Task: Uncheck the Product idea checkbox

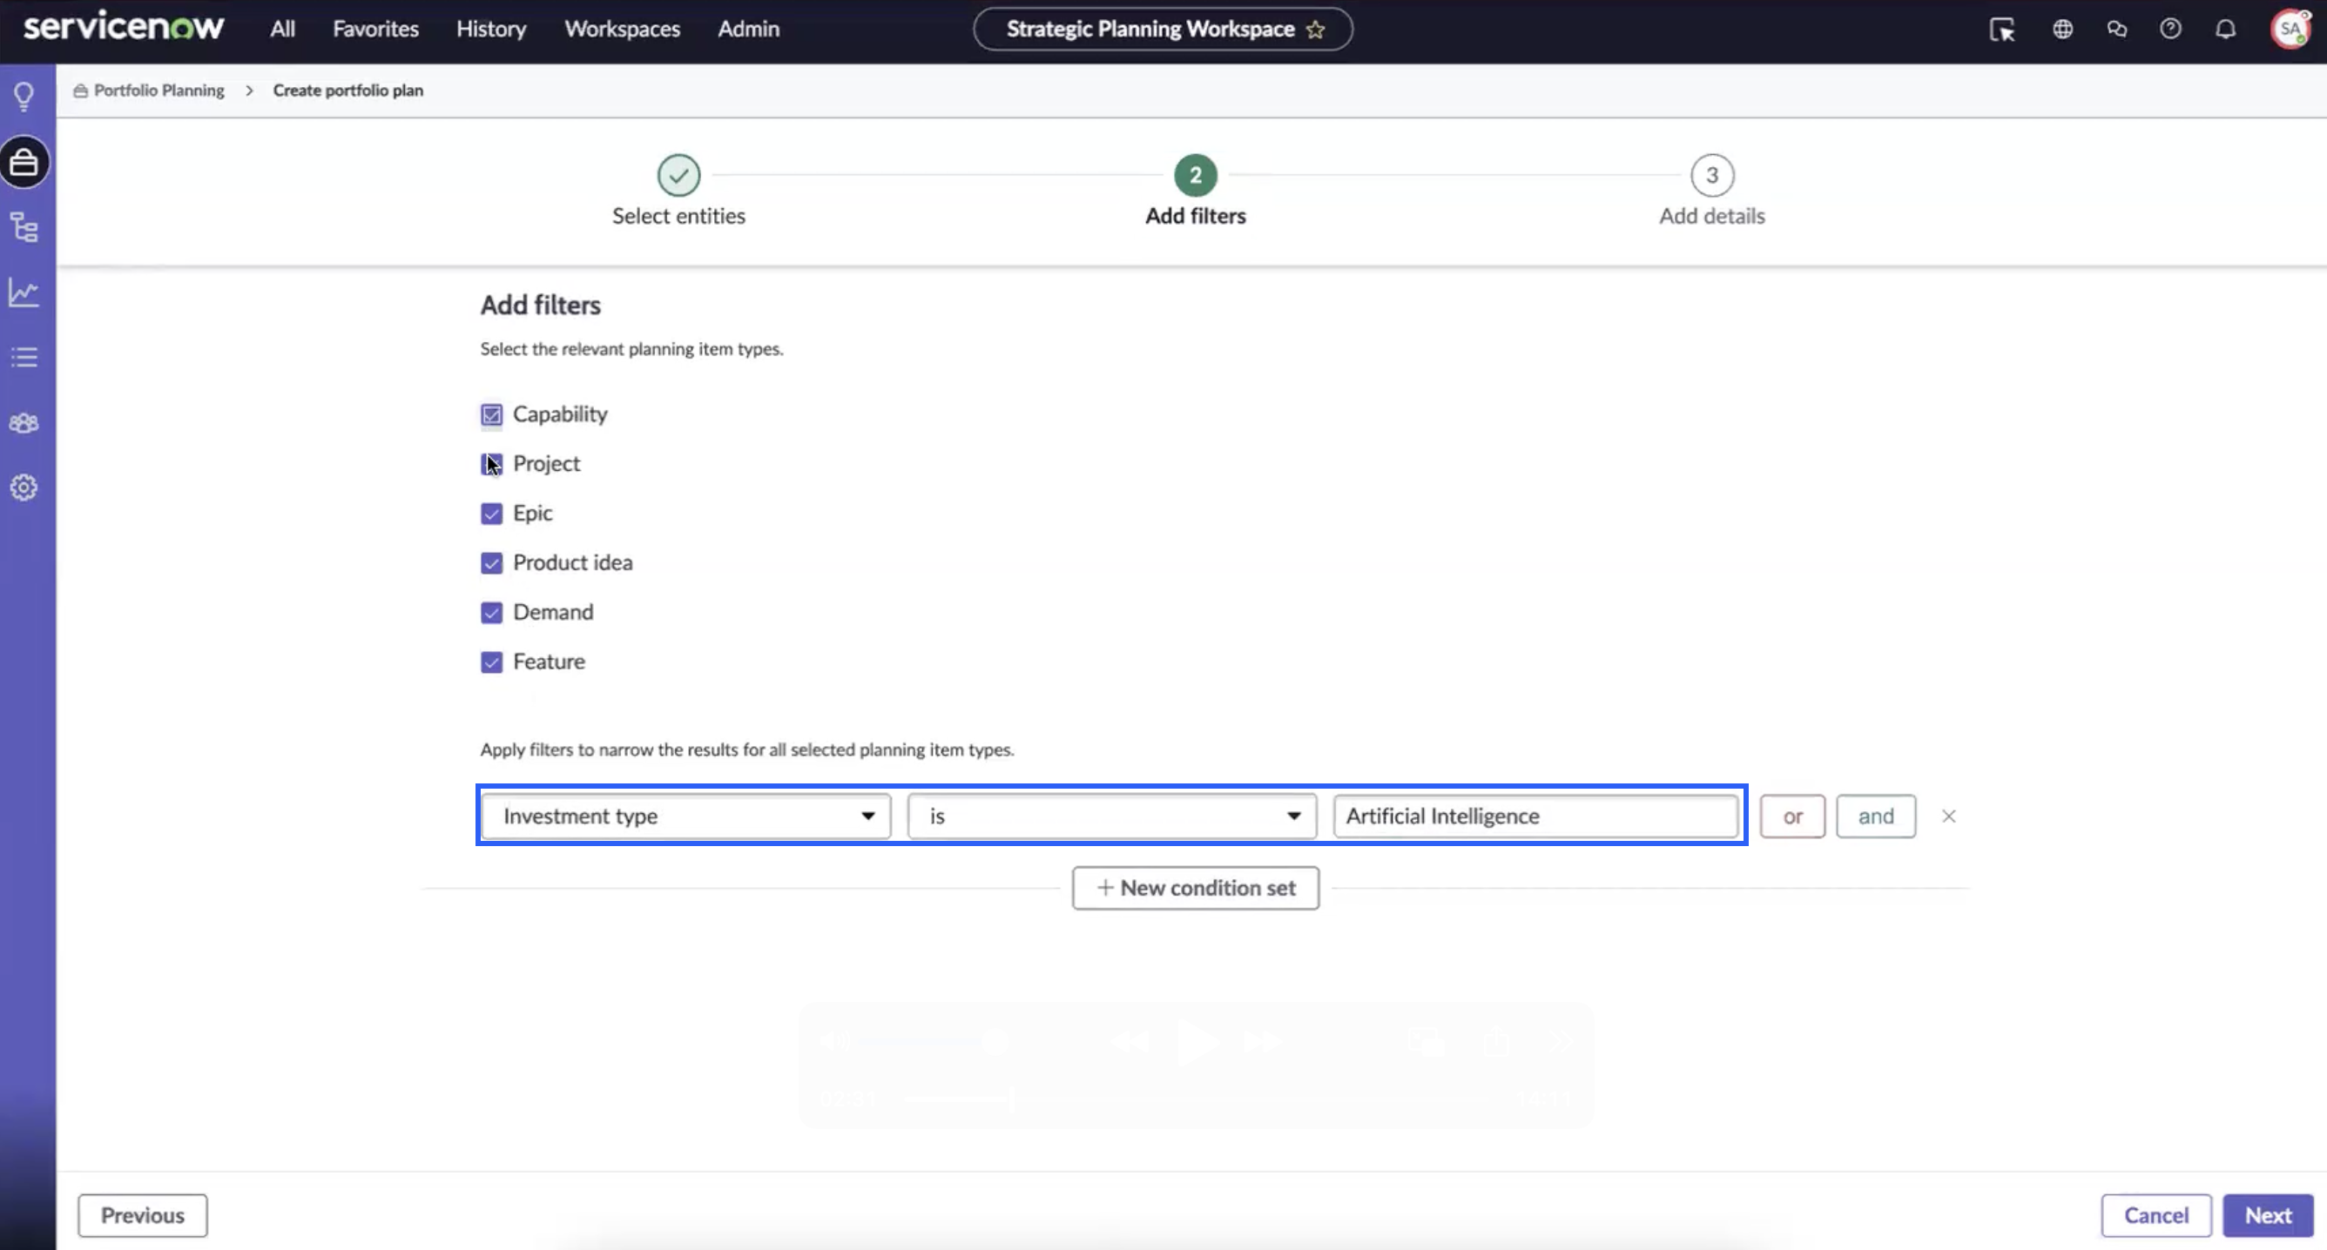Action: point(491,563)
